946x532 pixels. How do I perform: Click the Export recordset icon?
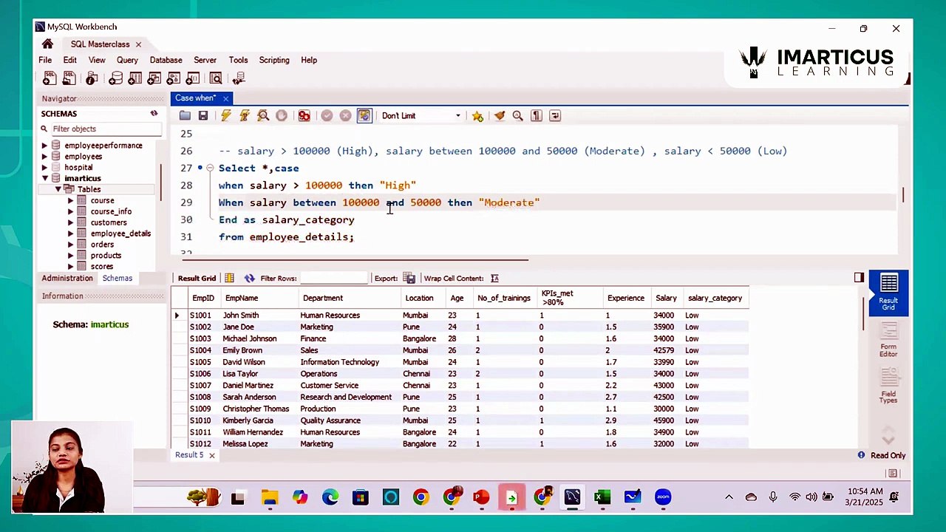pos(409,279)
